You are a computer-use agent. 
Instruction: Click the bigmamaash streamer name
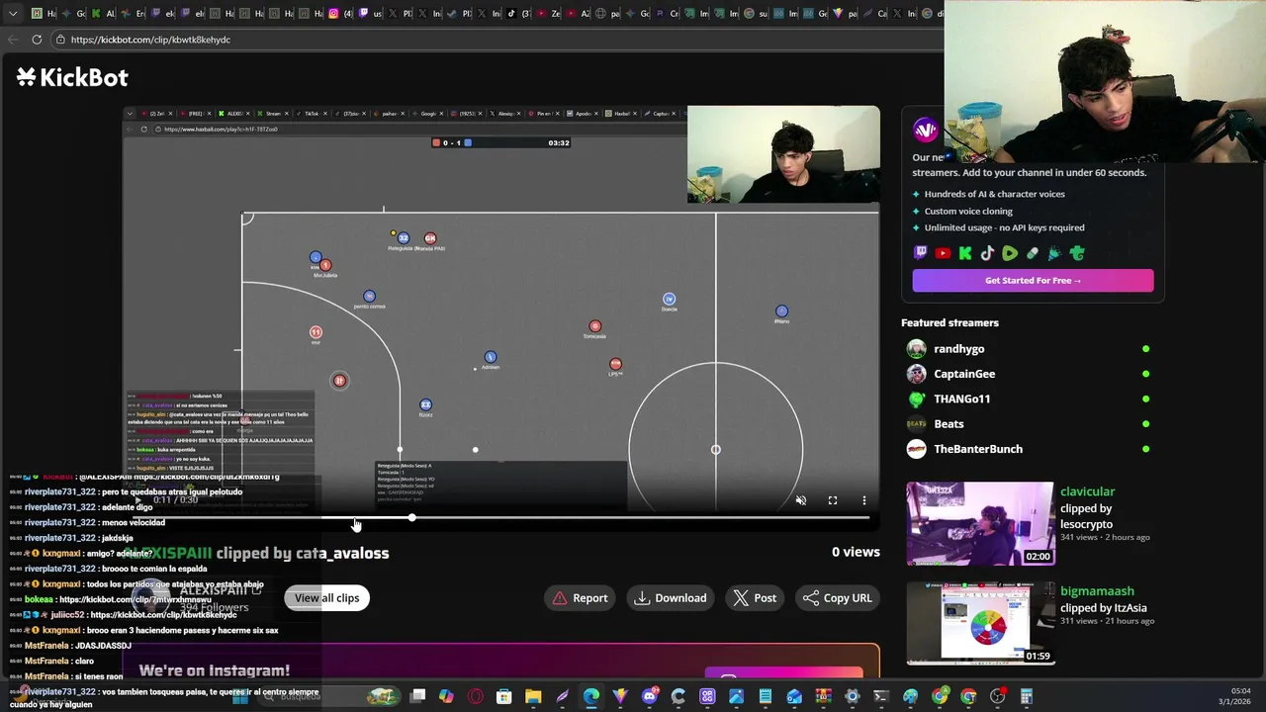point(1097,591)
